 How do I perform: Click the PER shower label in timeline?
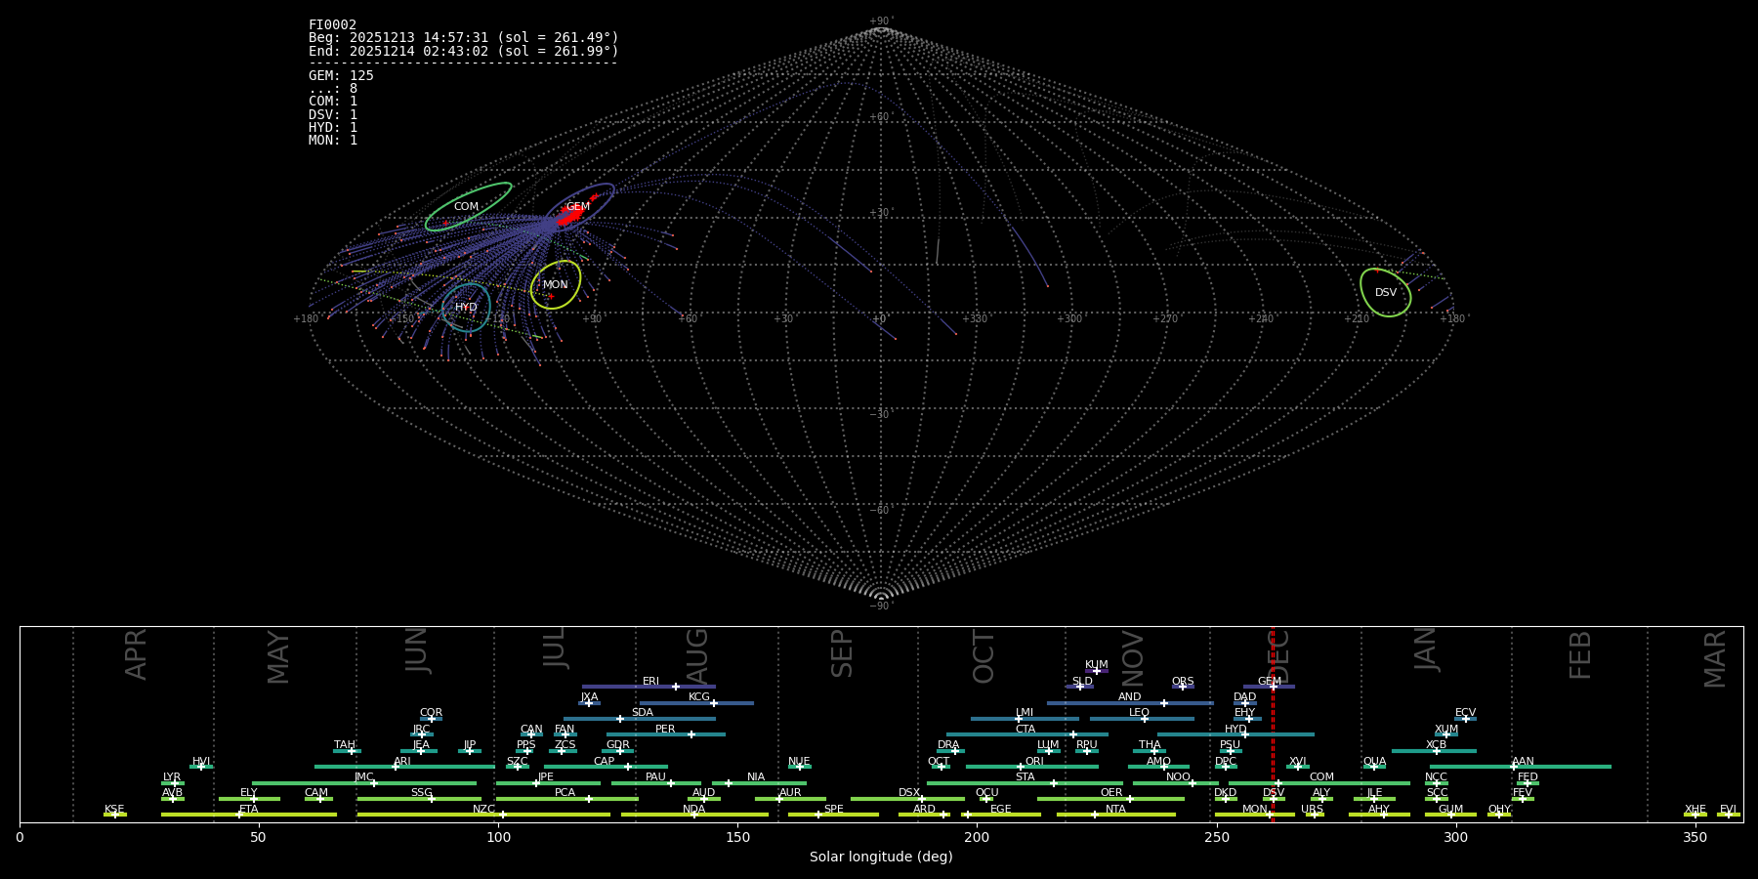click(665, 730)
